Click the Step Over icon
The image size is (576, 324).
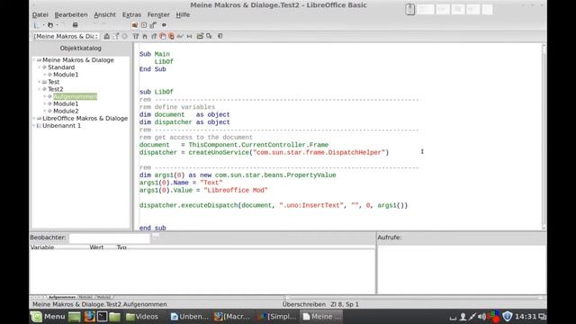coord(136,36)
